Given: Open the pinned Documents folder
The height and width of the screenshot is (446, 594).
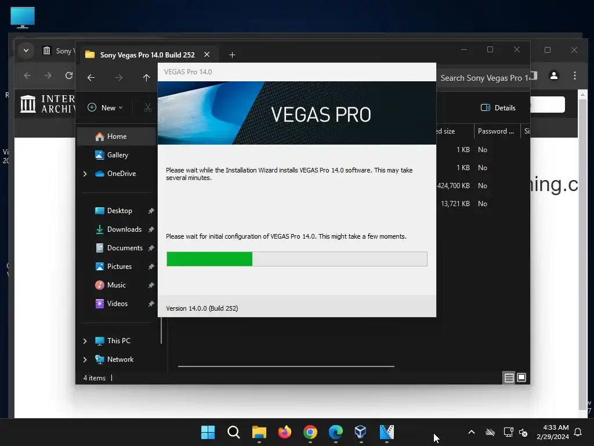Looking at the screenshot, I should click(x=125, y=248).
